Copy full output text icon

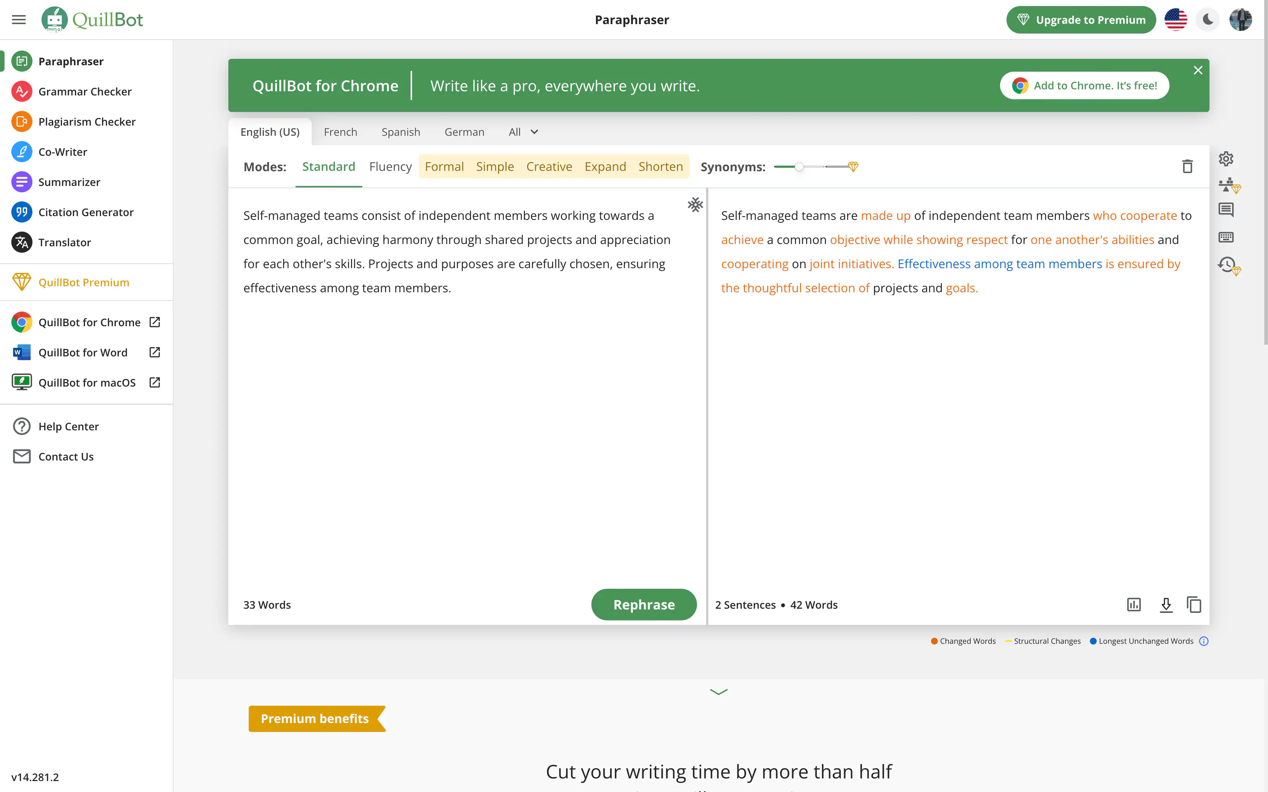point(1194,605)
